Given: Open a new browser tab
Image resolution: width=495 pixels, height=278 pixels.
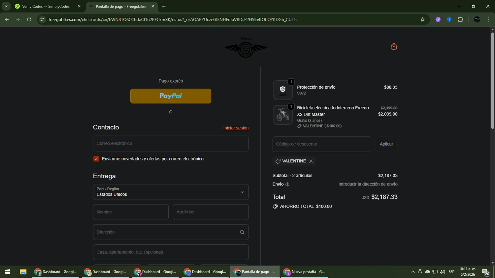Looking at the screenshot, I should point(164,6).
